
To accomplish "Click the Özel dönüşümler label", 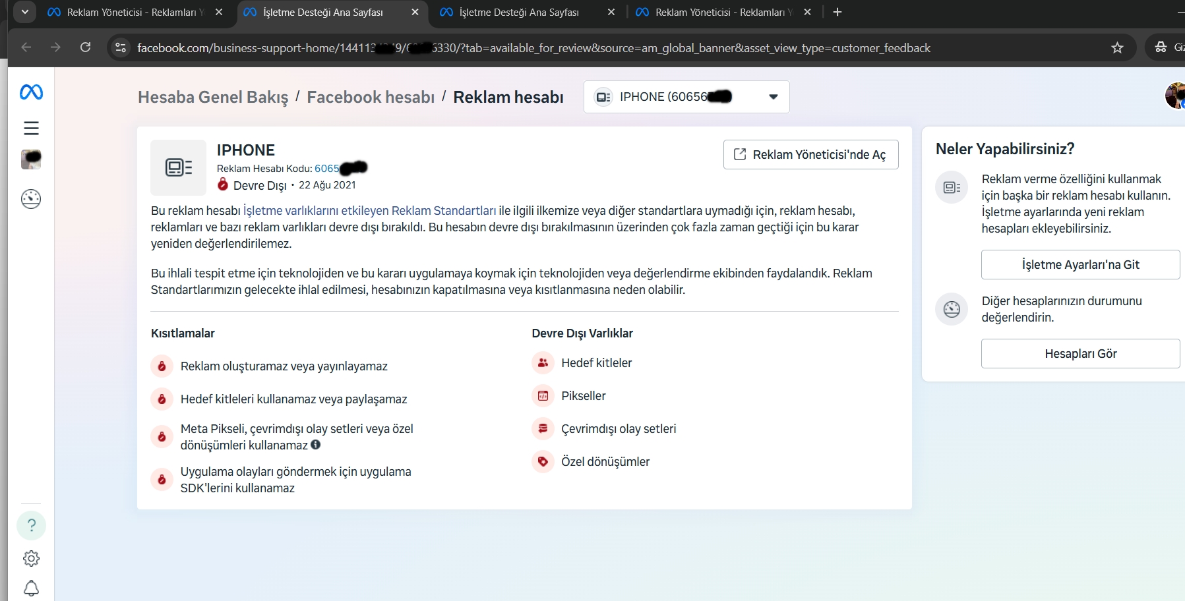I will click(605, 462).
